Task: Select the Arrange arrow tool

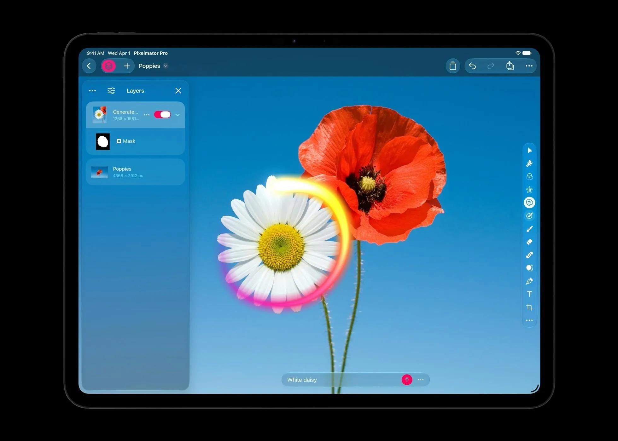Action: pyautogui.click(x=529, y=150)
